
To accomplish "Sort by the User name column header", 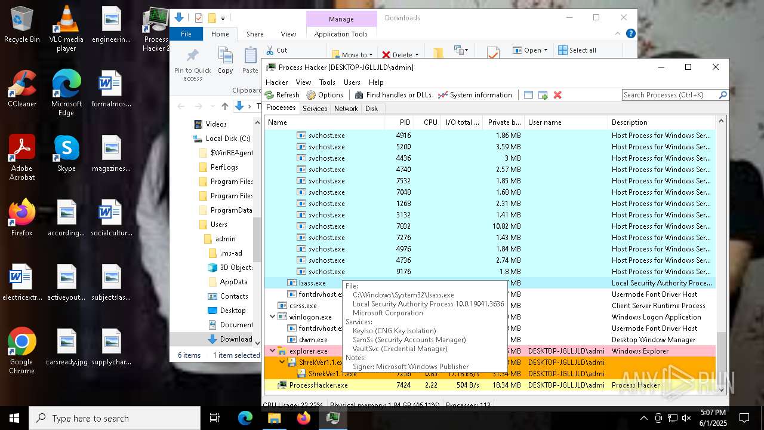I will click(566, 122).
